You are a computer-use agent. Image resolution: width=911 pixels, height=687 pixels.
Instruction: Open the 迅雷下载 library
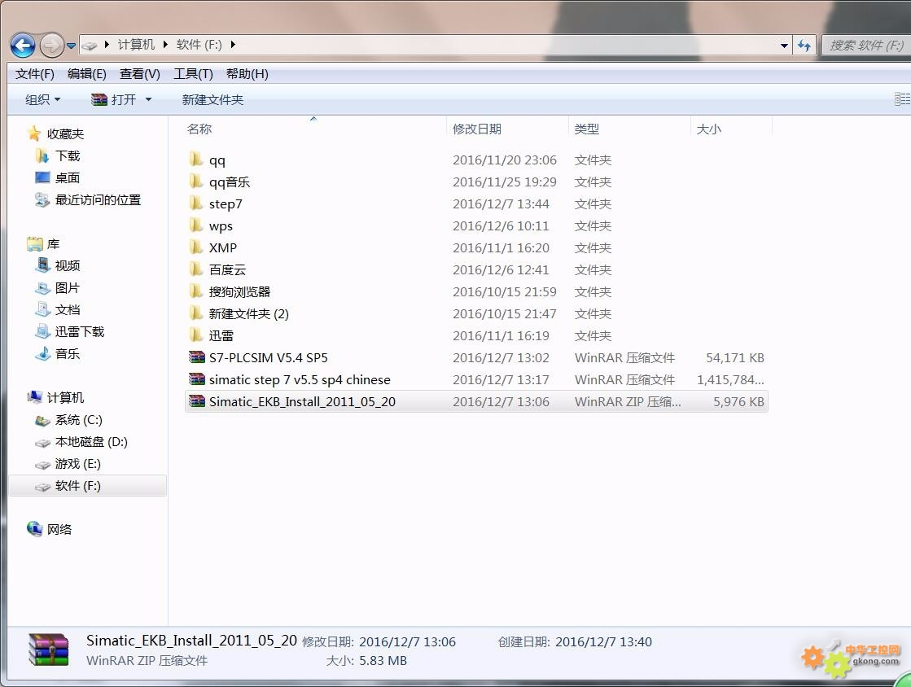[x=79, y=331]
